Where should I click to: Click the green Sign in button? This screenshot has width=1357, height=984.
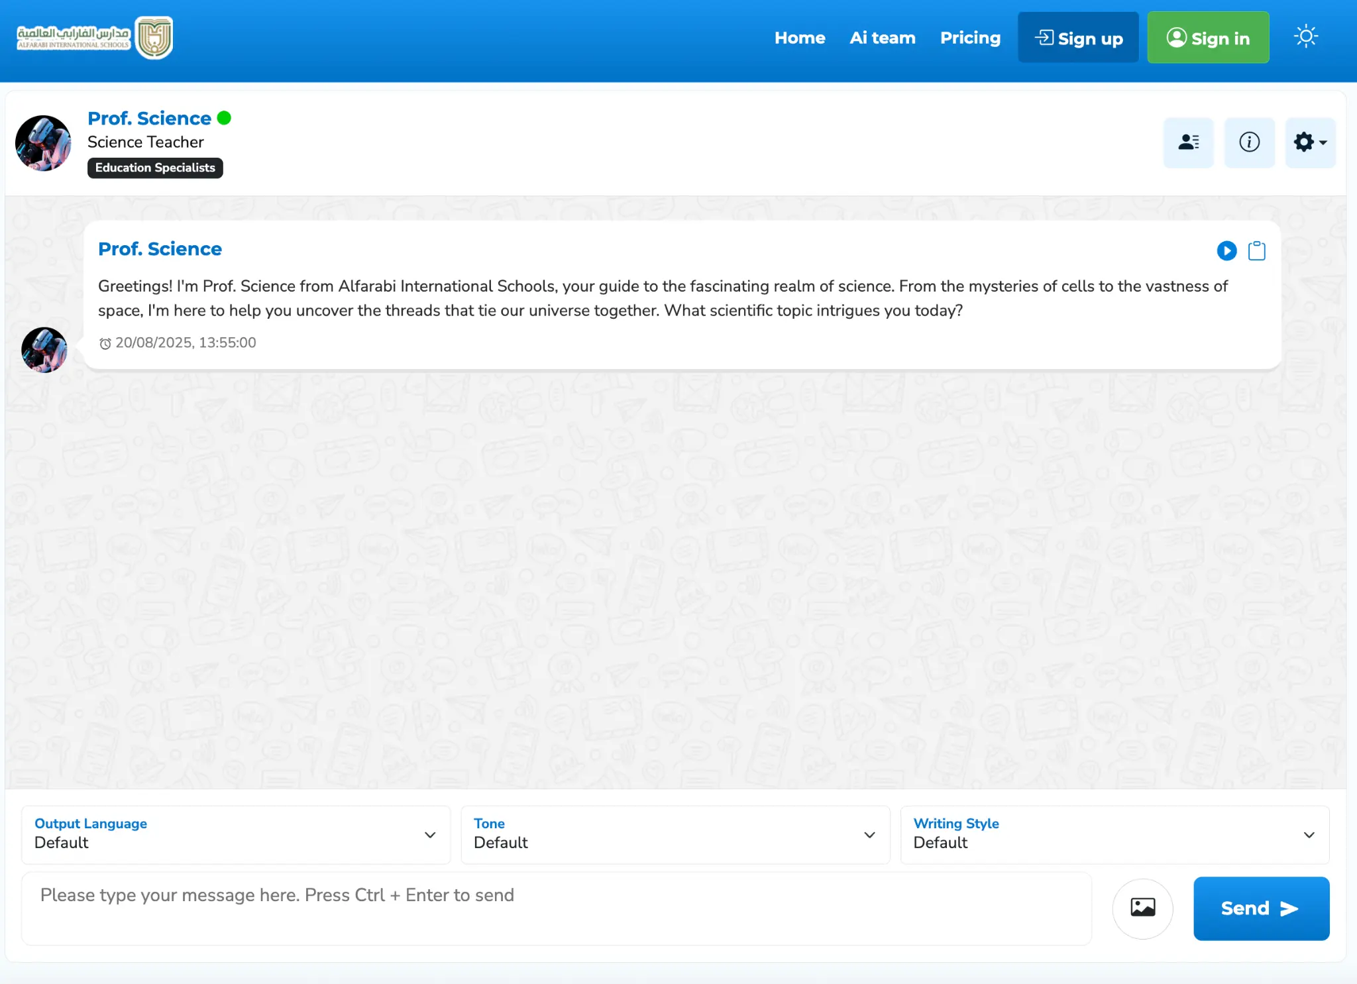(x=1207, y=38)
